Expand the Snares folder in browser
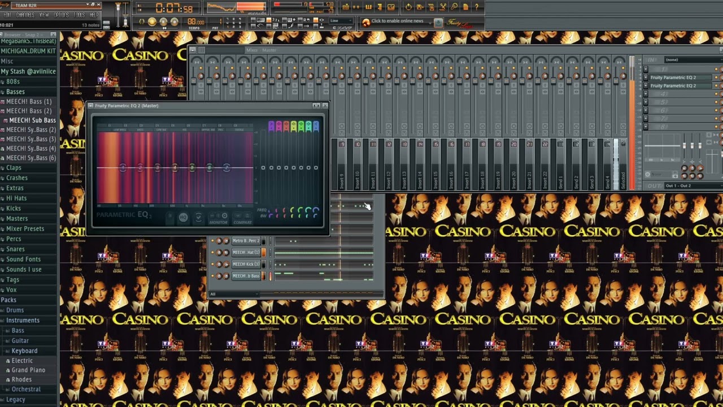The width and height of the screenshot is (723, 407). tap(15, 249)
